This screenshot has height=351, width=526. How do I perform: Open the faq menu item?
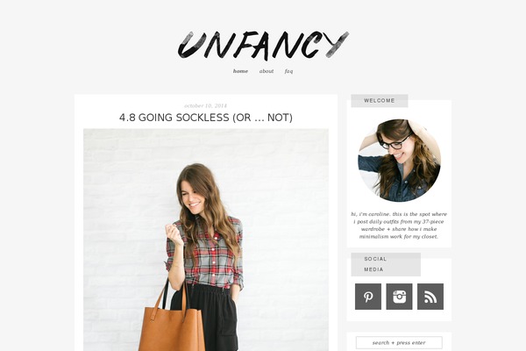pos(288,71)
